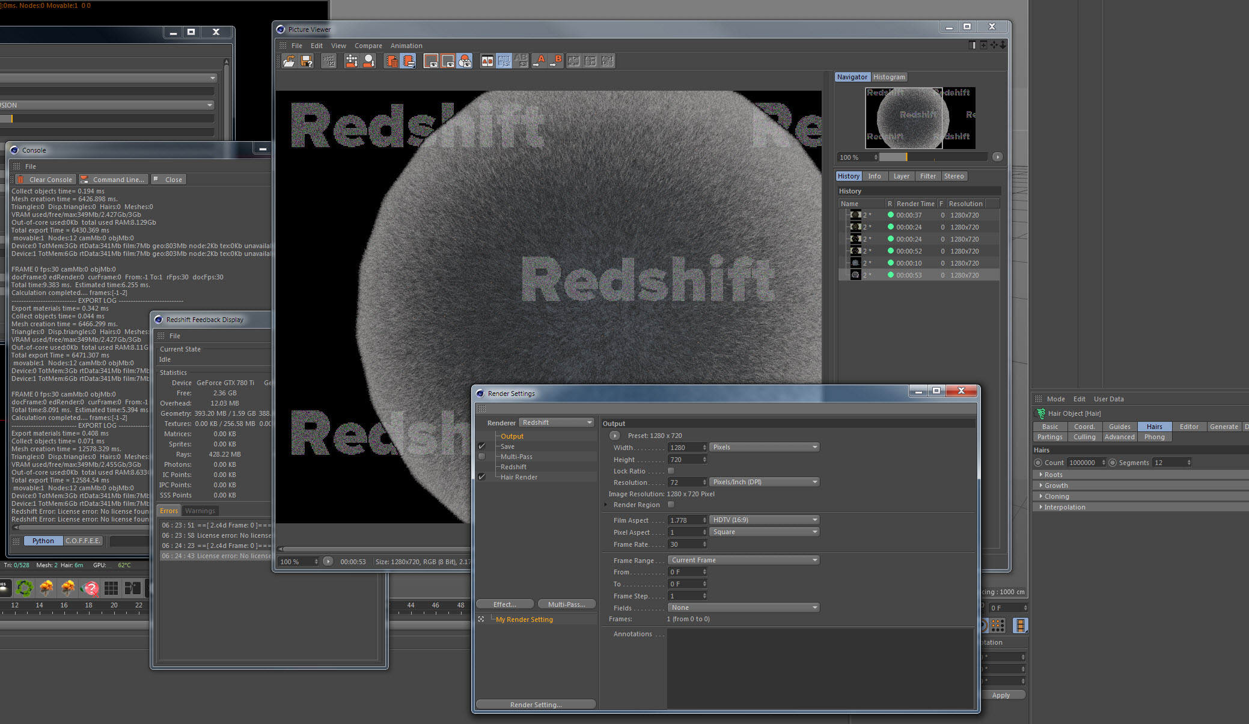The image size is (1249, 724).
Task: Click the Clear Console trash icon
Action: click(20, 180)
